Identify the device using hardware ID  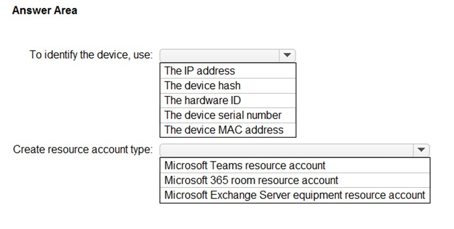[228, 101]
